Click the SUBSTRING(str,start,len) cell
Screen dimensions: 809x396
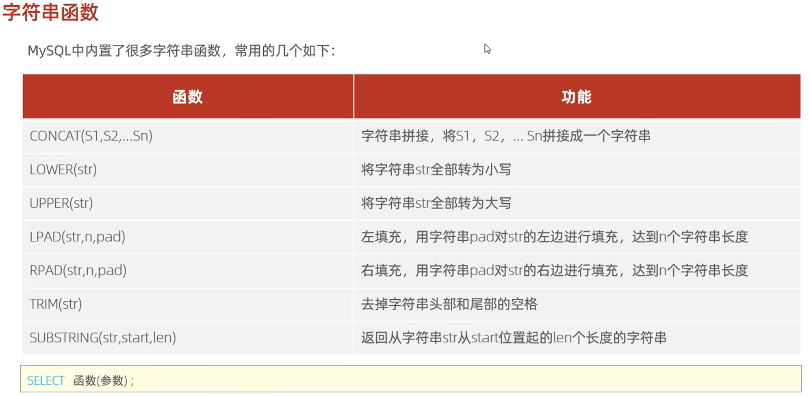click(x=103, y=337)
